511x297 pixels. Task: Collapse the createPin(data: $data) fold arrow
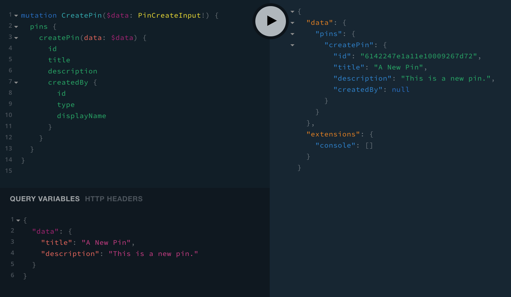point(16,38)
